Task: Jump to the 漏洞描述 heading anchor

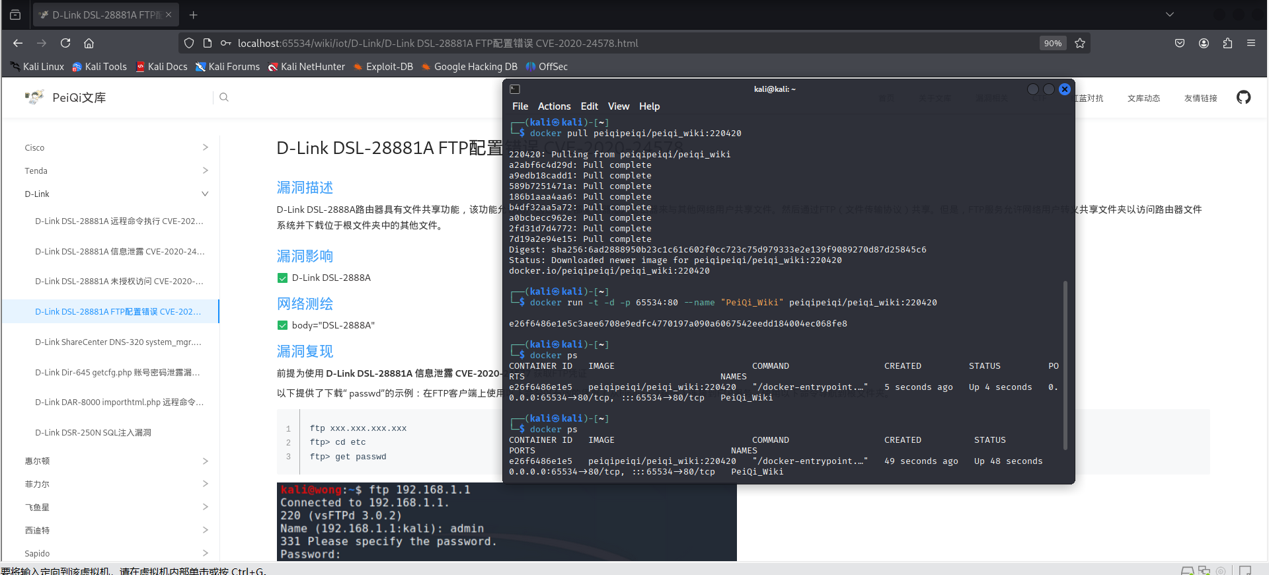Action: 305,188
